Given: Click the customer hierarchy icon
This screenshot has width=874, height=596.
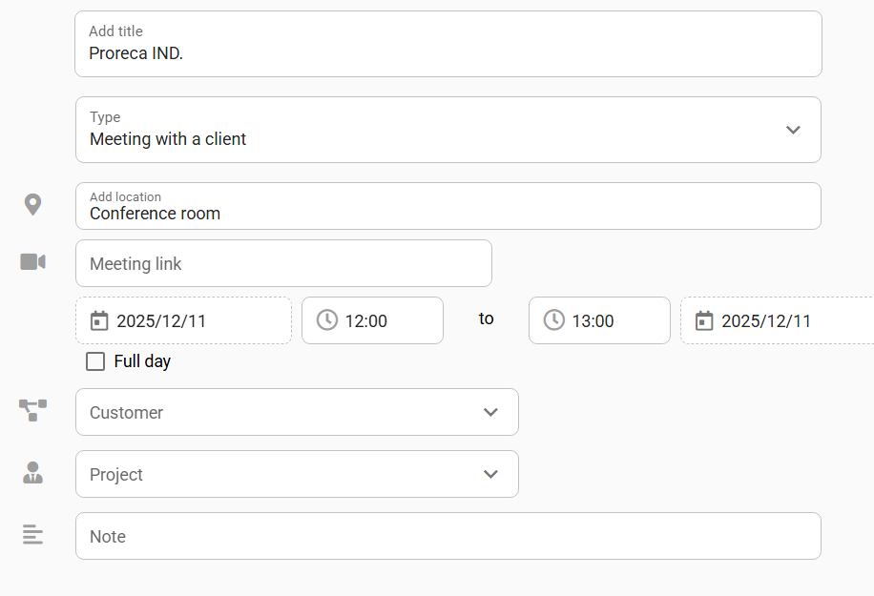Looking at the screenshot, I should pyautogui.click(x=32, y=410).
